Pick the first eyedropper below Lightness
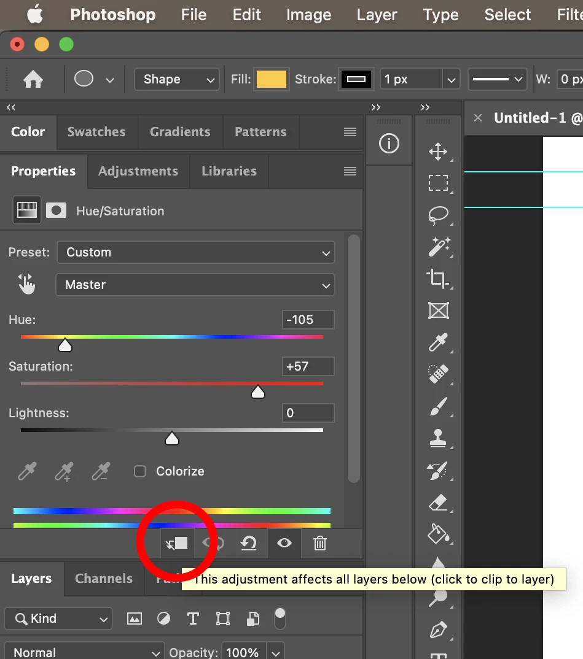Image resolution: width=583 pixels, height=659 pixels. click(x=28, y=471)
